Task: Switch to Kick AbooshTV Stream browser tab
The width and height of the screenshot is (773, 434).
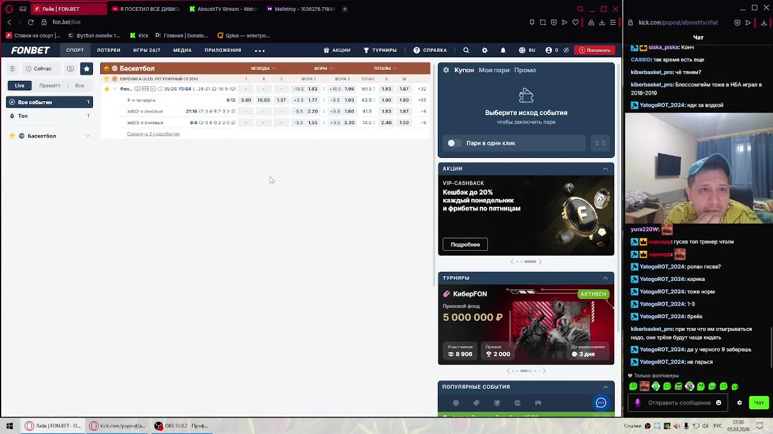Action: pos(223,9)
